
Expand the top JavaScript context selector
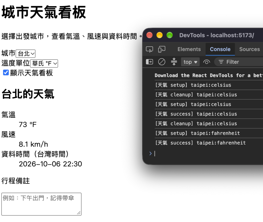[190, 62]
